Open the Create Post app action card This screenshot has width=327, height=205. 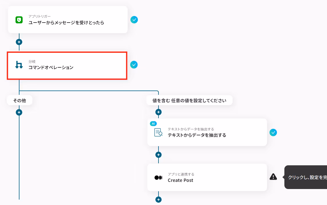pyautogui.click(x=207, y=177)
